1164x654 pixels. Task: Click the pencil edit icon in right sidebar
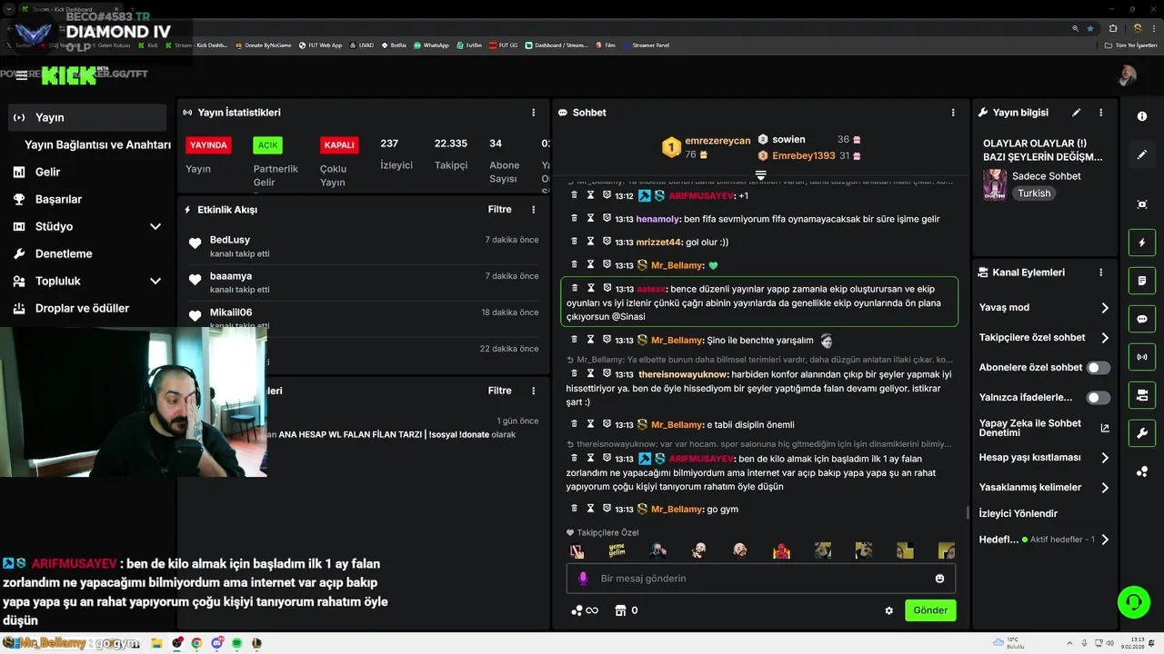pos(1142,154)
